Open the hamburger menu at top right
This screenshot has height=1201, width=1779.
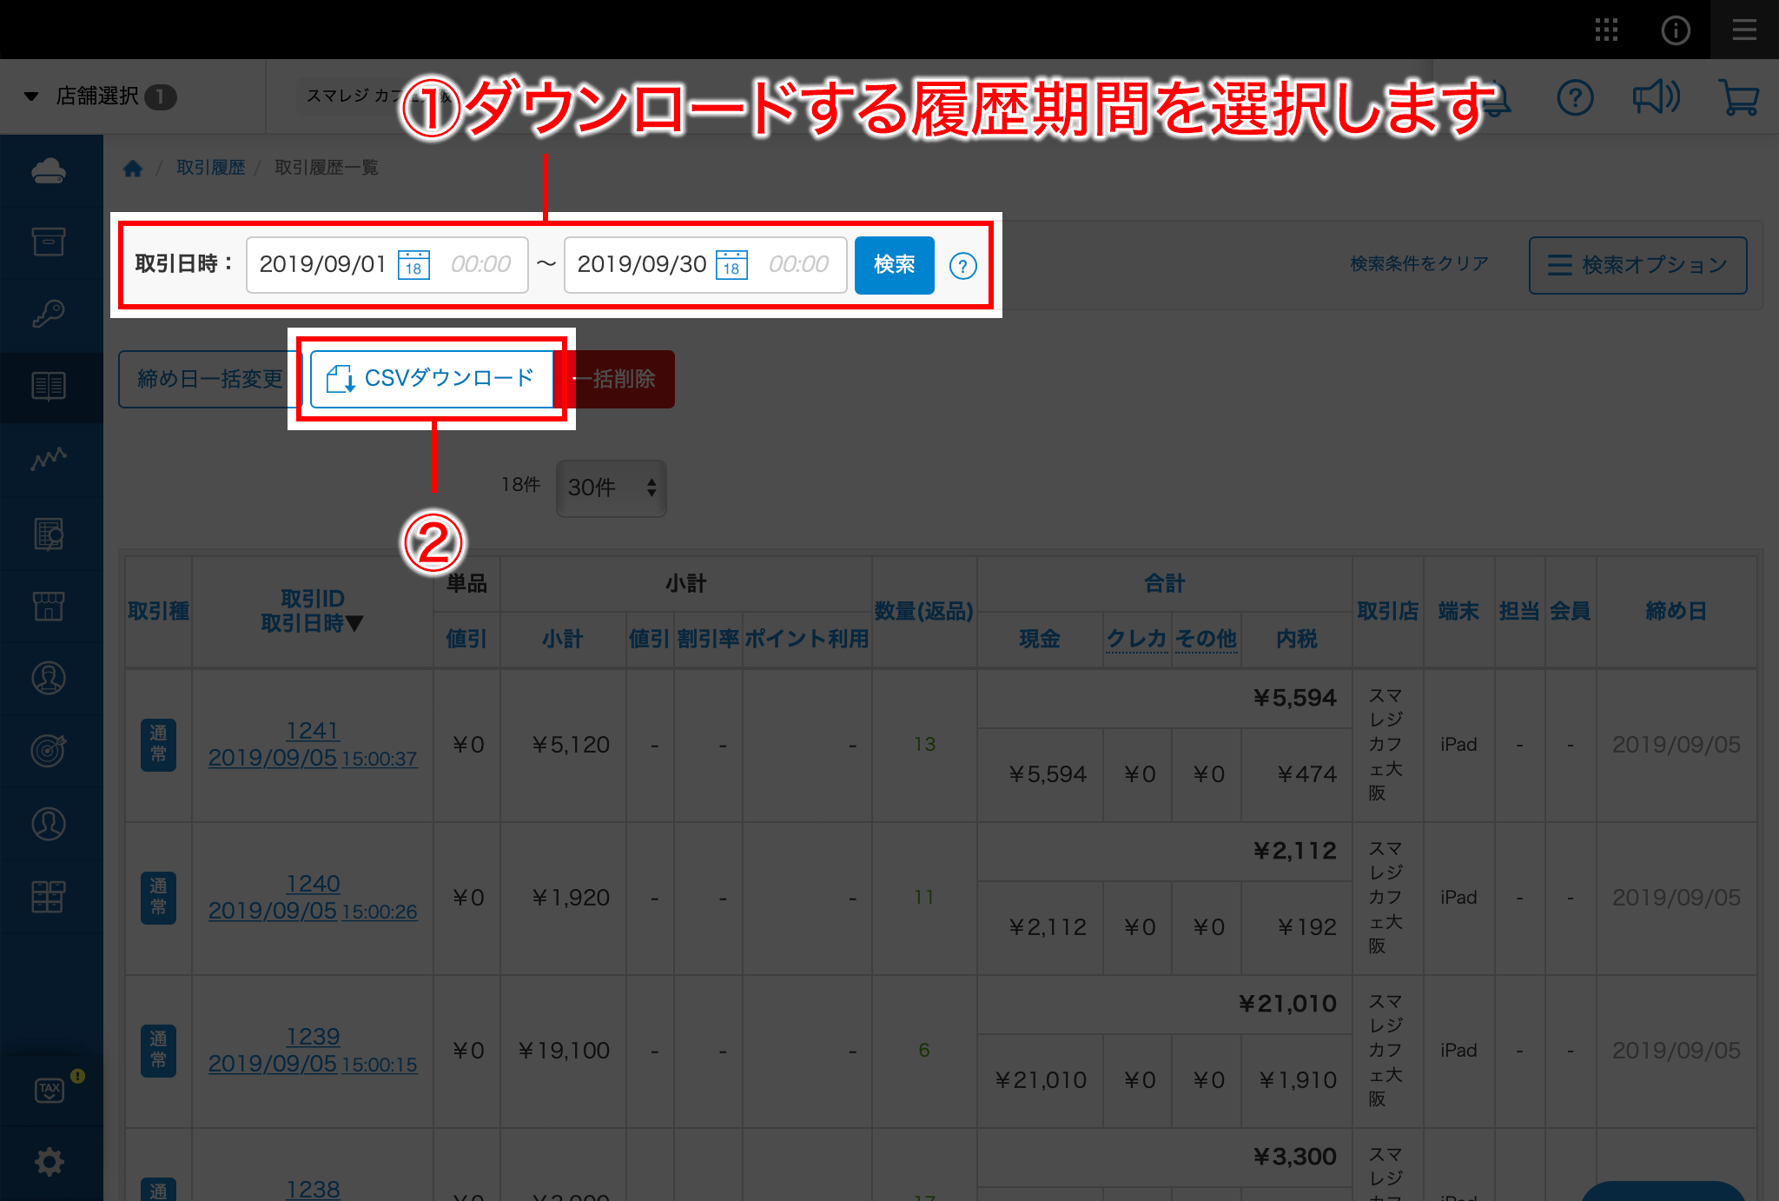1744,30
